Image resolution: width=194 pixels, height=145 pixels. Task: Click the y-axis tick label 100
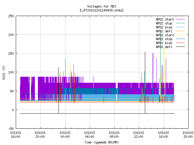pos(11,72)
